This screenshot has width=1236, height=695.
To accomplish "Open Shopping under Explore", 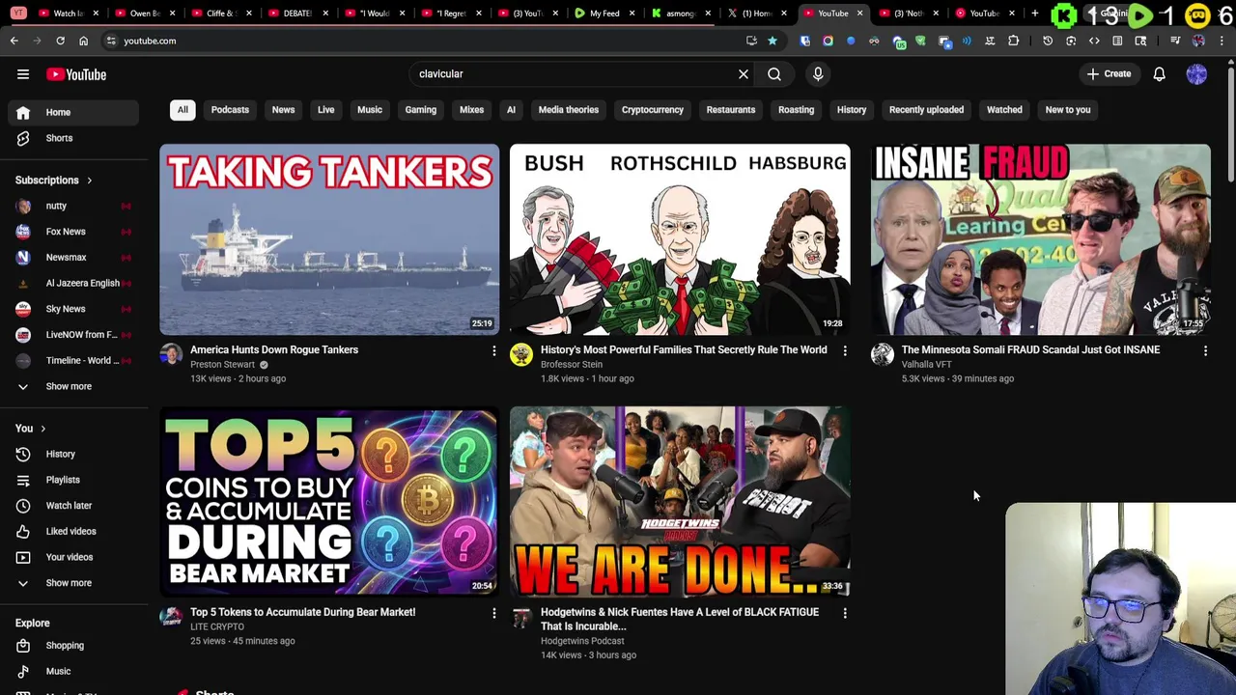I will (73, 646).
